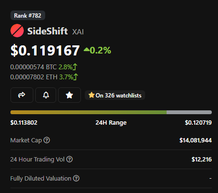Click the $14,081,944 market cap value

pos(196,140)
